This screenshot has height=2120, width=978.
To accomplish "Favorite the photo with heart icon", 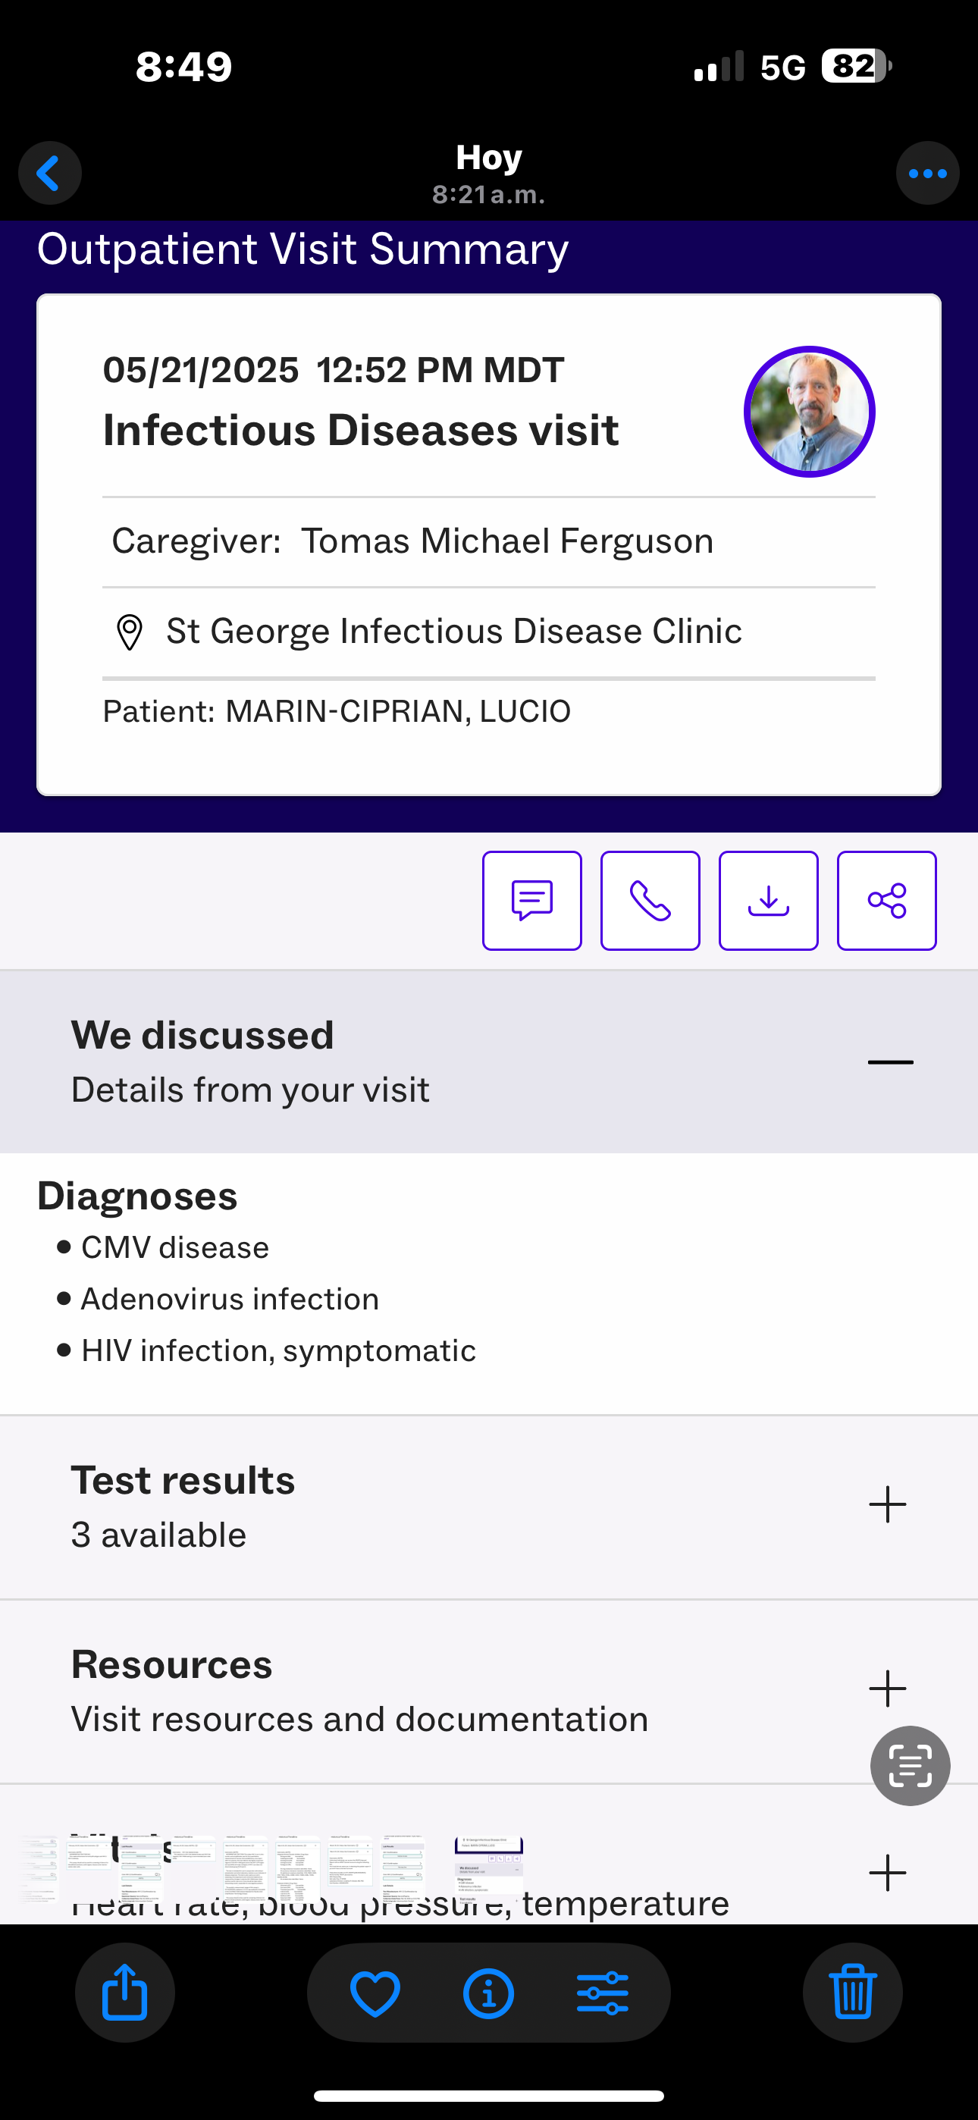I will click(x=375, y=1993).
